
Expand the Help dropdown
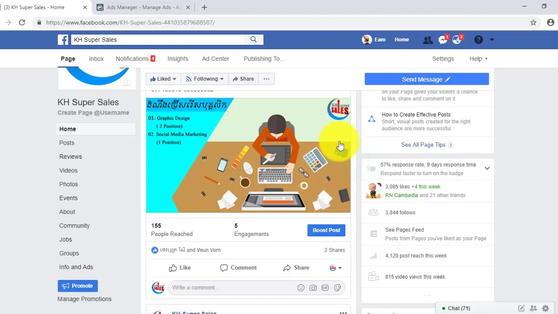click(478, 59)
